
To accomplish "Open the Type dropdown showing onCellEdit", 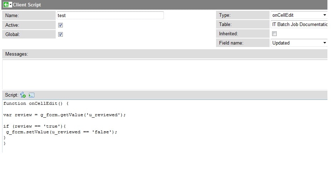I will point(299,15).
